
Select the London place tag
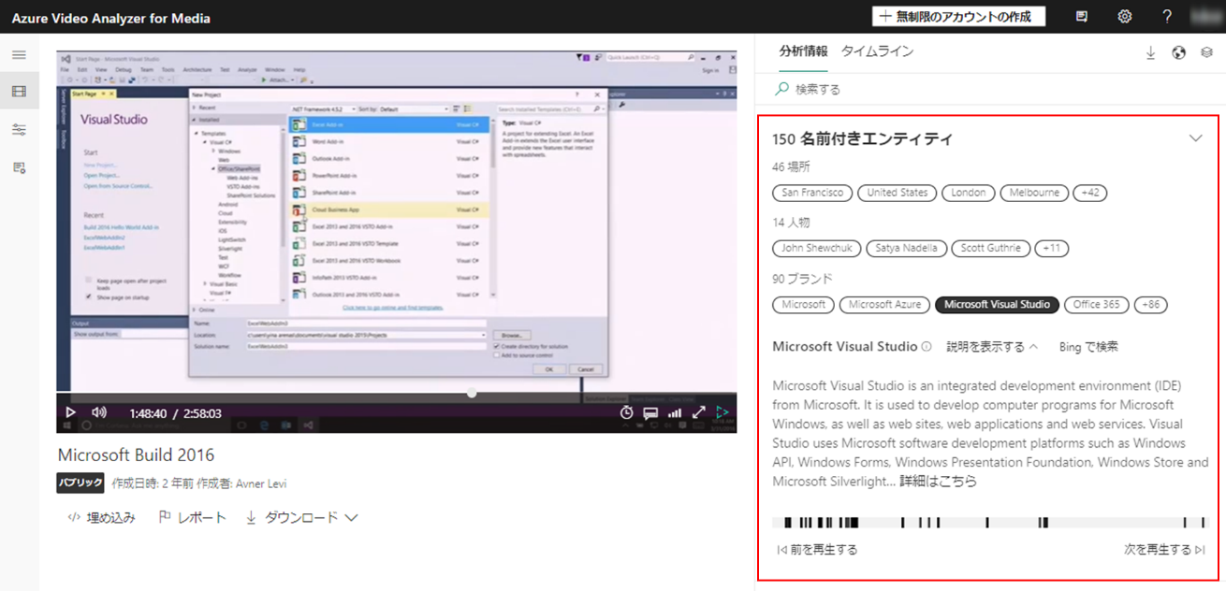point(968,193)
